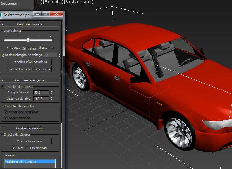Screen dimensions: 232x169
Task: Minimize the Assistente de percurso dialog
Action: (37, 14)
